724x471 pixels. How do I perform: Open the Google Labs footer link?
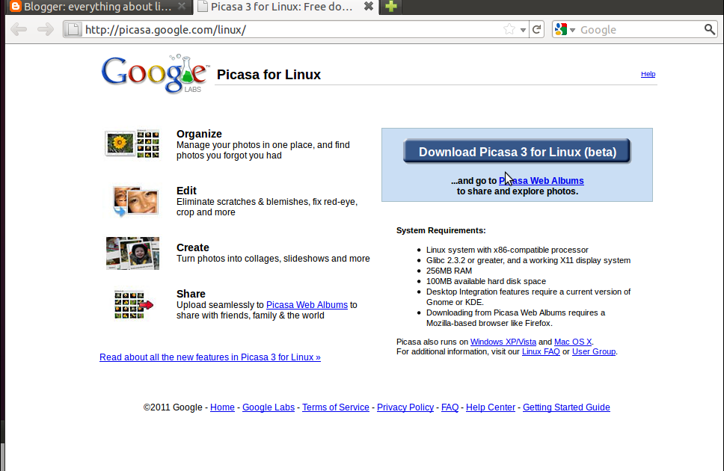pyautogui.click(x=269, y=407)
